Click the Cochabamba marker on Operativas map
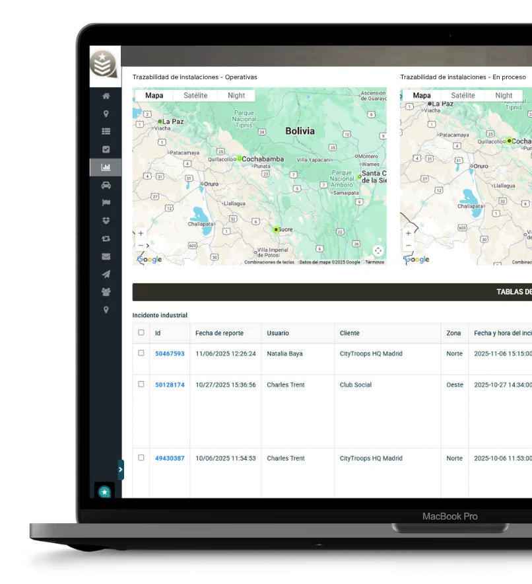 click(240, 159)
